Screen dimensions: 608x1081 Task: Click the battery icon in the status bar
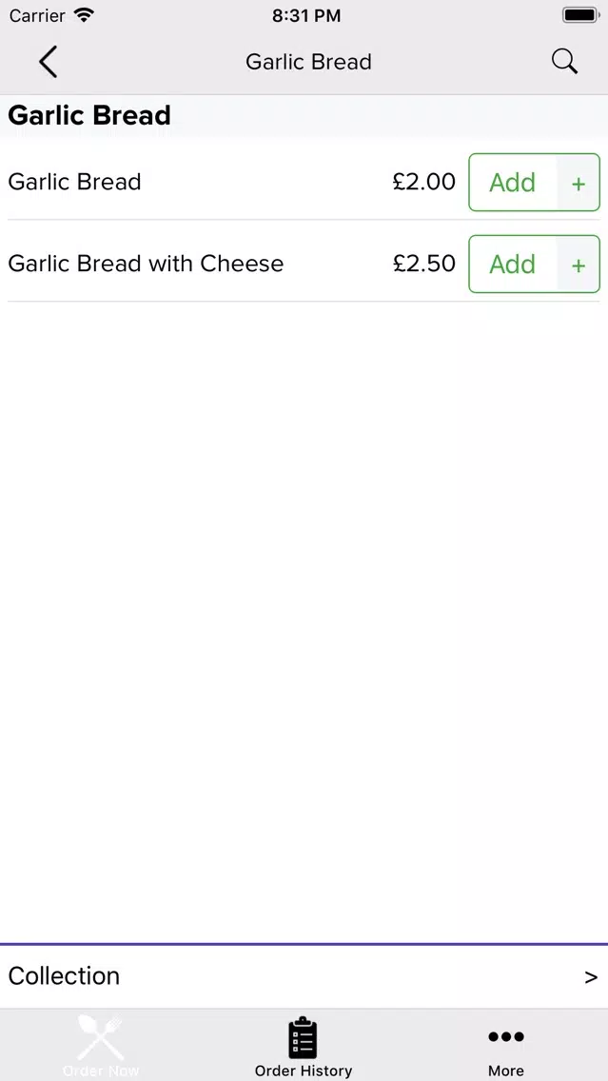tap(579, 15)
